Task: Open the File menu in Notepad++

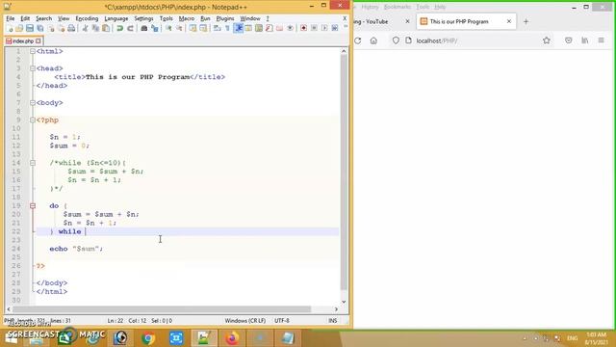Action: pyautogui.click(x=11, y=18)
